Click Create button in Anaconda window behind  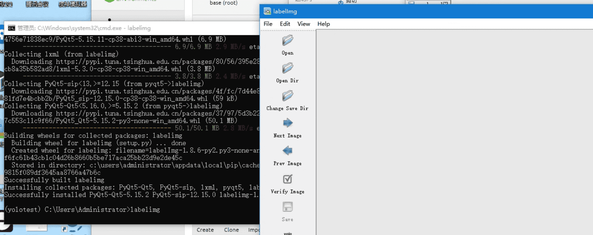(205, 230)
